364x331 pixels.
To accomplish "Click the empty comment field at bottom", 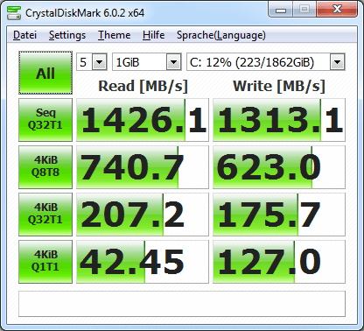I will 182,304.
